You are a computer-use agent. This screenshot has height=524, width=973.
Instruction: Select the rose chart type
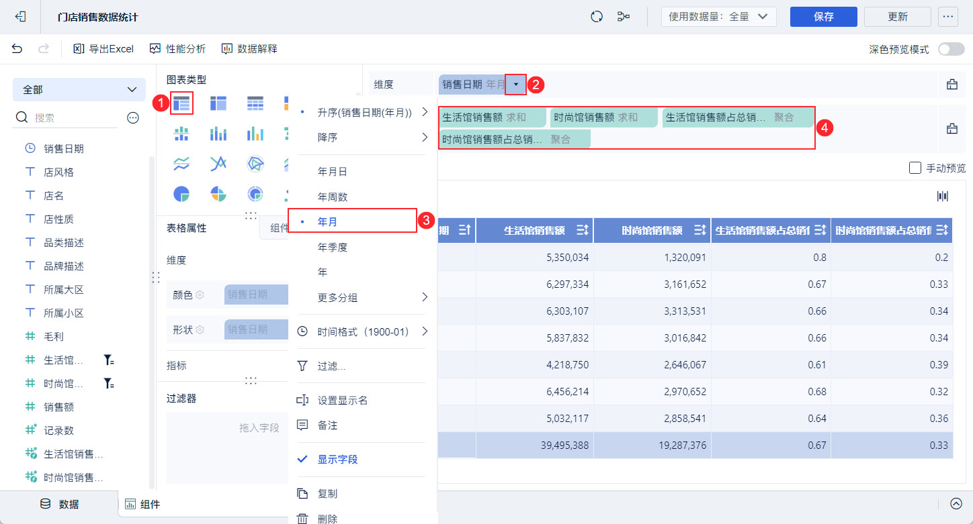(x=218, y=194)
